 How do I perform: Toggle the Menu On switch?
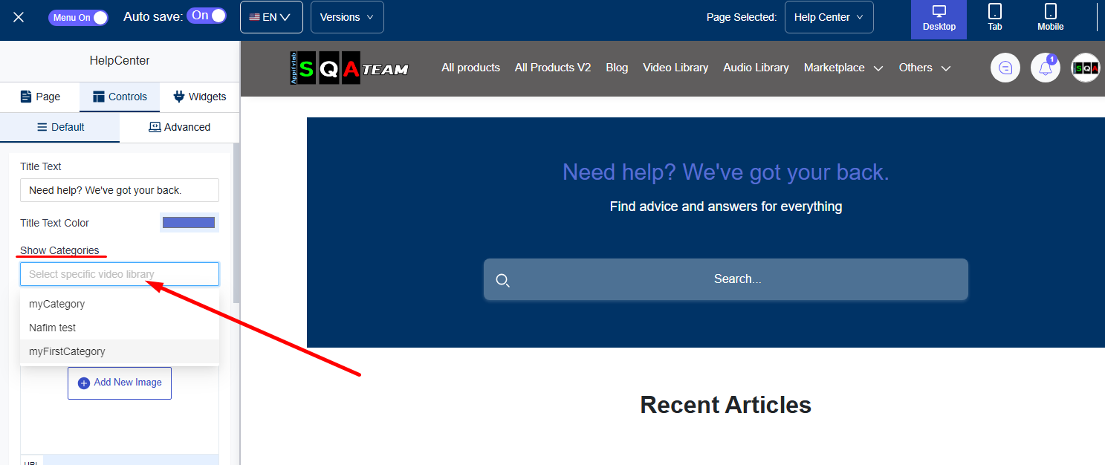click(x=78, y=18)
